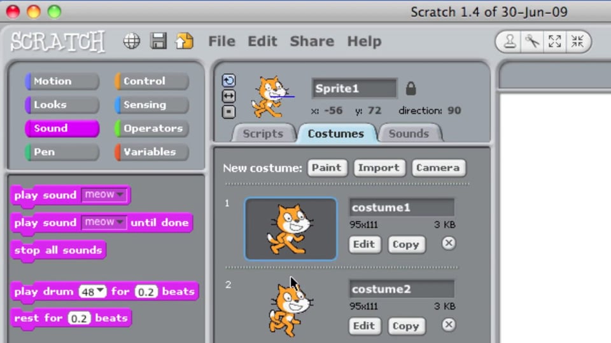The image size is (611, 343).
Task: Click Import new costume button
Action: 379,168
